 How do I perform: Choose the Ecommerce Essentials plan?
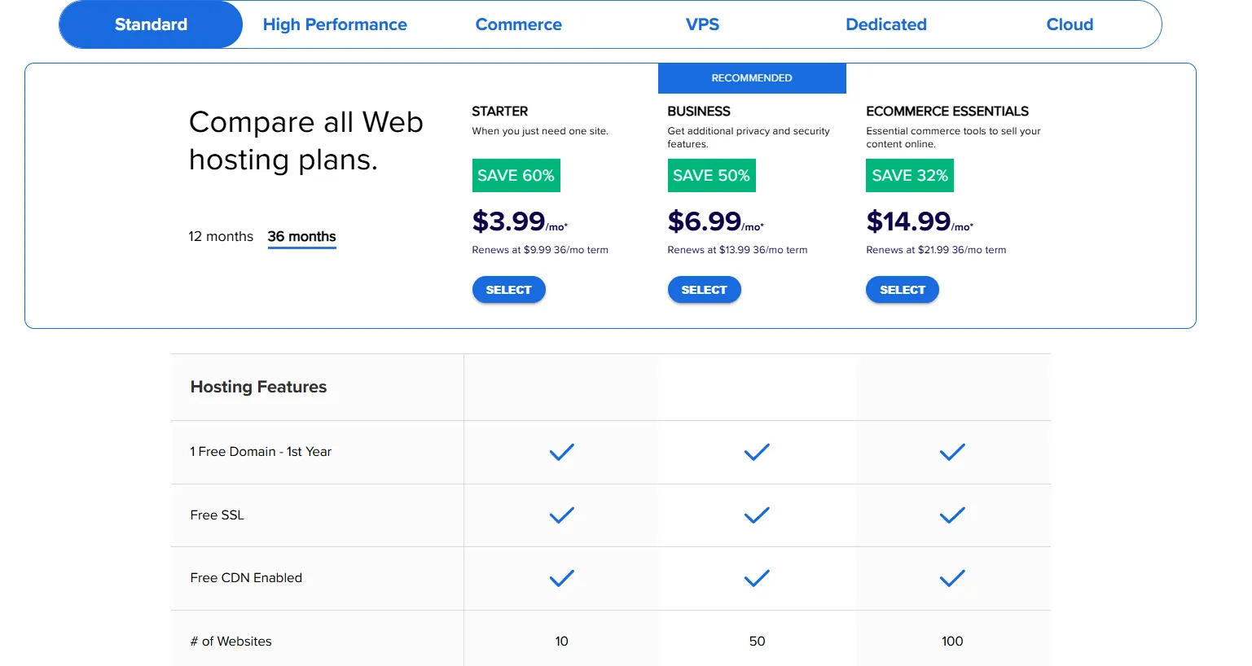(x=902, y=289)
